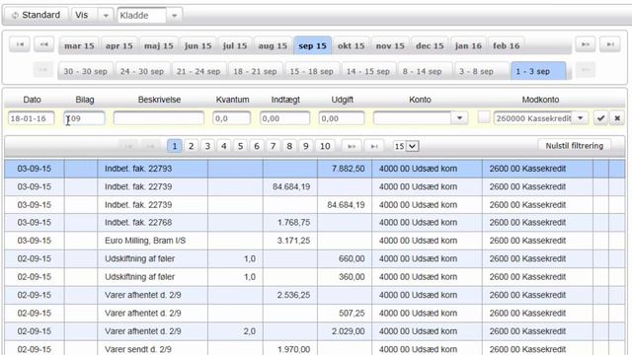Expand the Modkonto Kassekredit dropdown
The height and width of the screenshot is (355, 632).
[x=581, y=118]
